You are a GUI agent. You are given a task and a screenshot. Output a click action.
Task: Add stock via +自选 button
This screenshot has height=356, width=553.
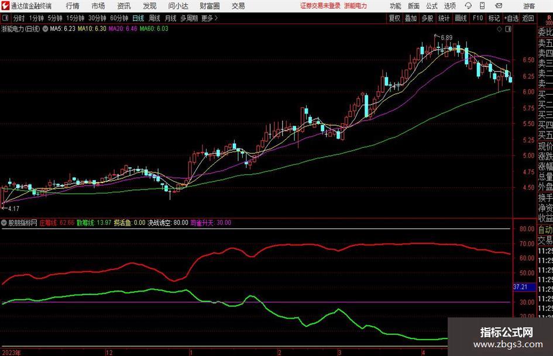(511, 18)
